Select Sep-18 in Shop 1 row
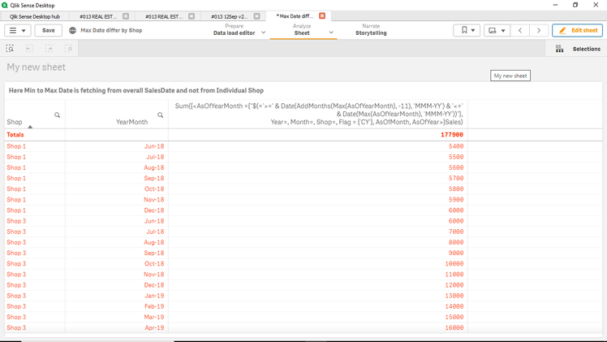 pyautogui.click(x=153, y=178)
